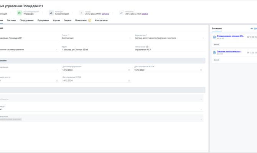Screen dimensions: 257x153
Task: Click the date value 15.12.2023
Action: coord(139,70)
